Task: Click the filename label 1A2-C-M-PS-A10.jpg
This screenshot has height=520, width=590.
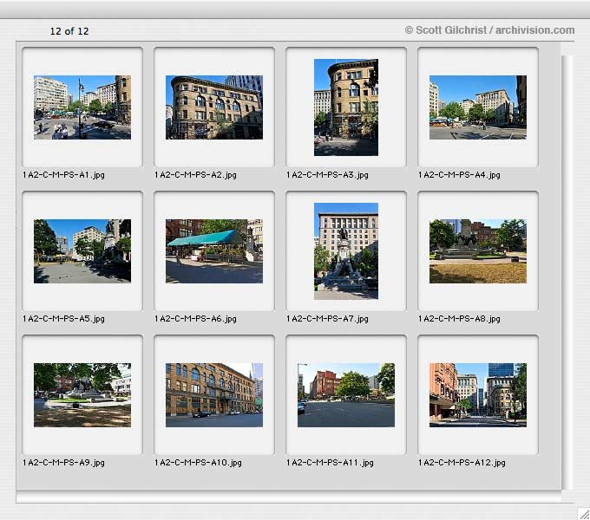Action: click(x=199, y=463)
